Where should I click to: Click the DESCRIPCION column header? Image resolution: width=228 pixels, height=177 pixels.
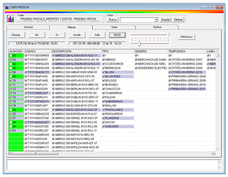tap(76, 51)
